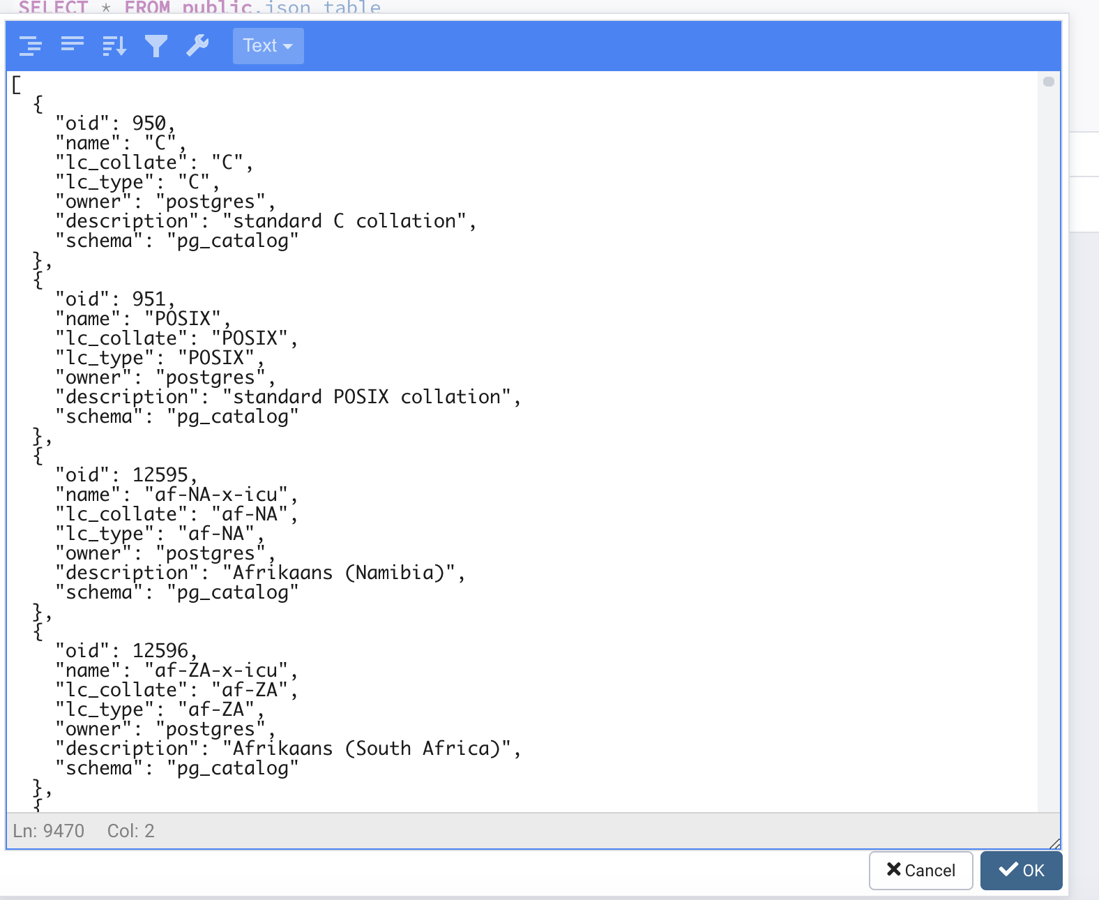Place cursor on the "oid": 950 line

pyautogui.click(x=115, y=123)
